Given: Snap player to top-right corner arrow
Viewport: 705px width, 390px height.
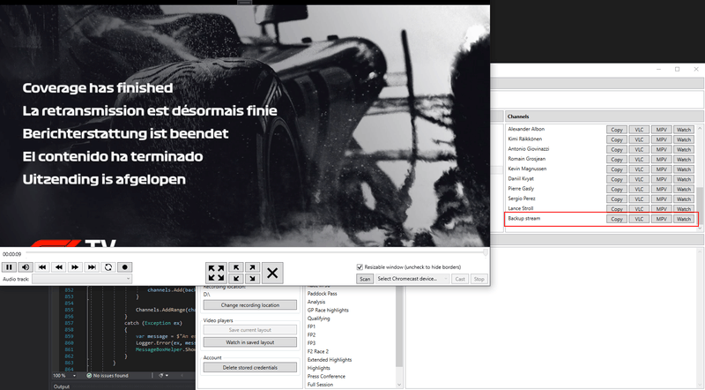Looking at the screenshot, I should click(x=253, y=268).
